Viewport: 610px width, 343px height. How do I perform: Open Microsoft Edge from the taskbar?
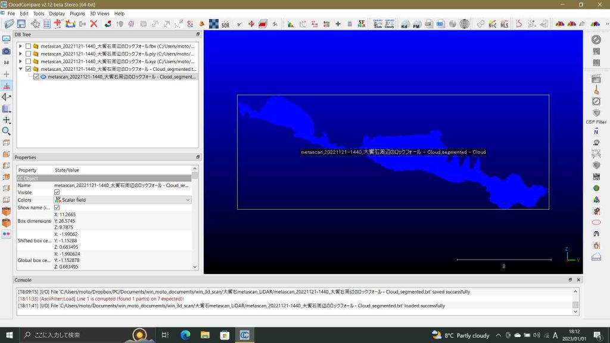click(x=185, y=335)
